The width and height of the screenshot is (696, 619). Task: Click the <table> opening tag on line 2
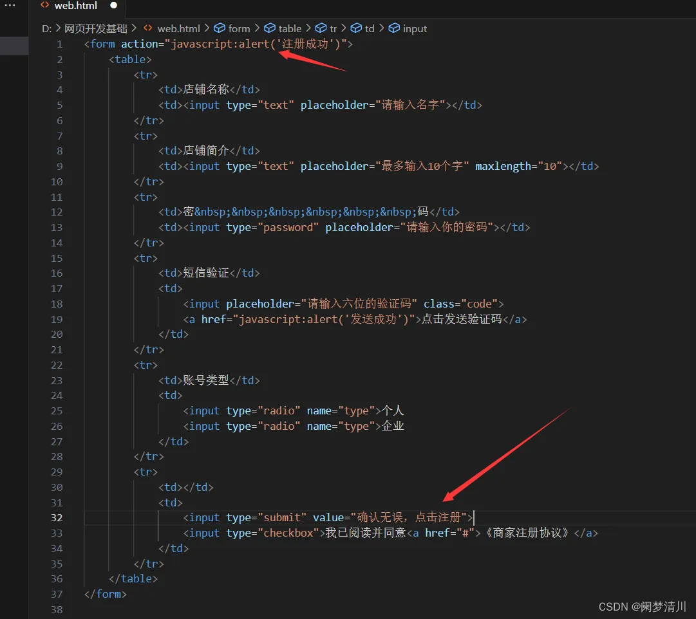(x=130, y=59)
